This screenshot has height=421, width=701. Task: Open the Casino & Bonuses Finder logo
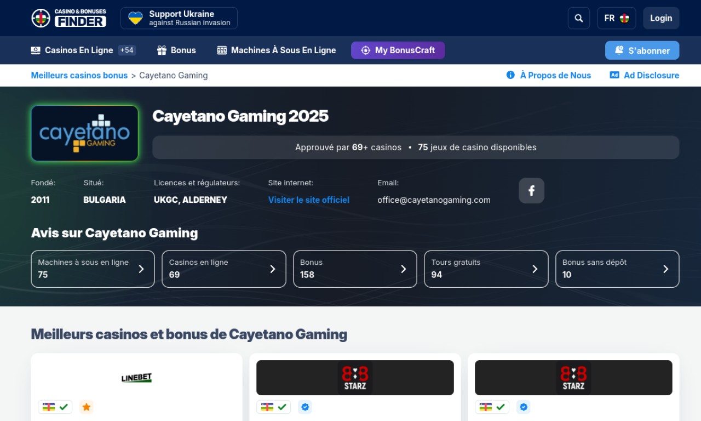[68, 18]
